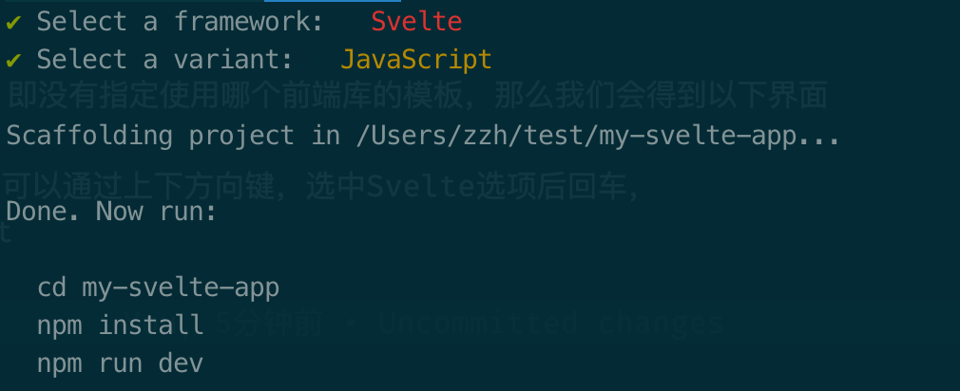Click the green checkmark beside Select a variant
This screenshot has height=391, width=960.
(13, 60)
